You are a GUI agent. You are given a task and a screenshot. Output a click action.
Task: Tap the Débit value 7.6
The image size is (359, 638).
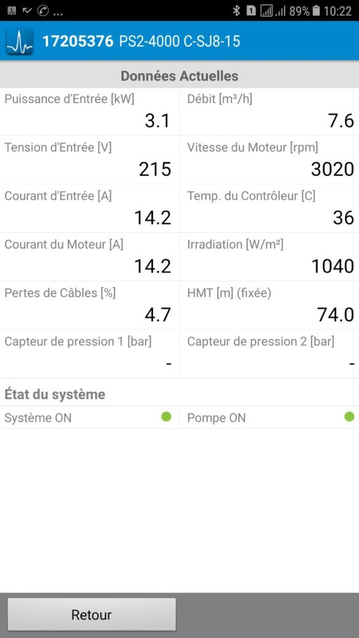tap(341, 121)
